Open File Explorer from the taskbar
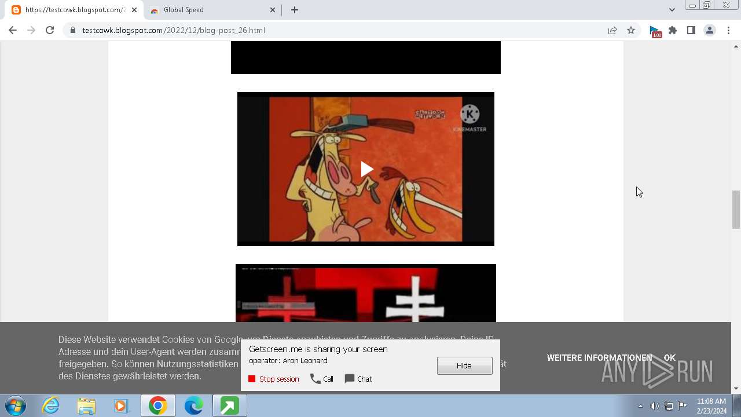 tap(86, 405)
